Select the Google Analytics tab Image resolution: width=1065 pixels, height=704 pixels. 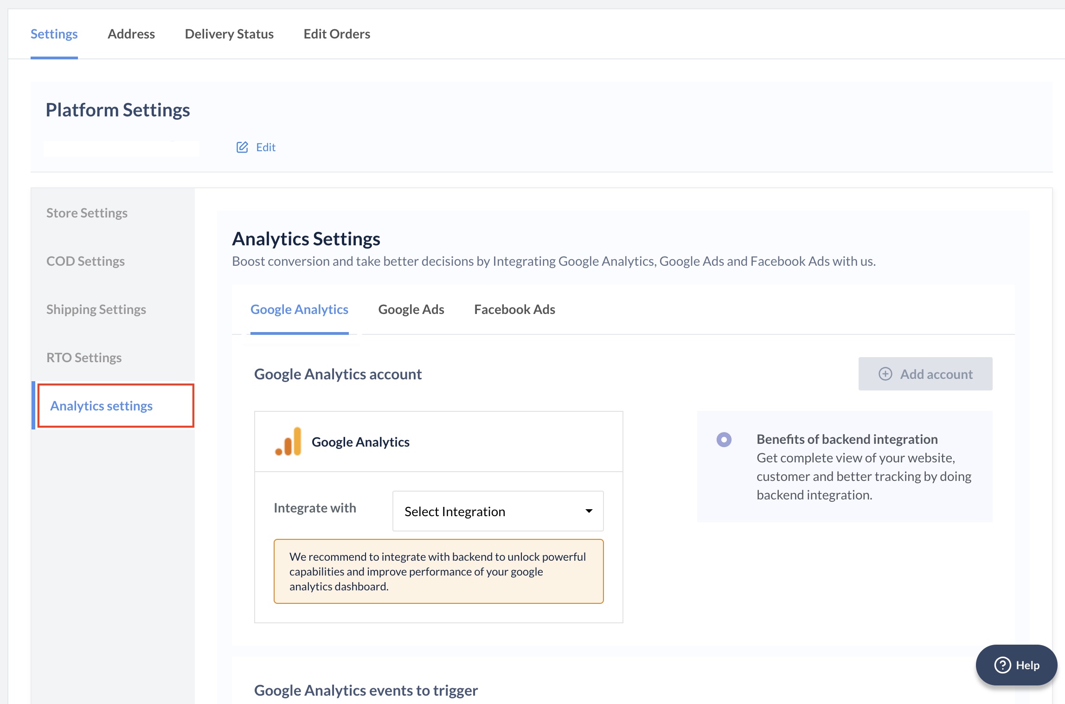coord(300,309)
